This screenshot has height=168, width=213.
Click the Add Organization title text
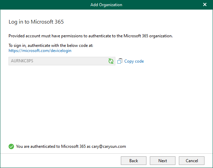[x=106, y=5]
